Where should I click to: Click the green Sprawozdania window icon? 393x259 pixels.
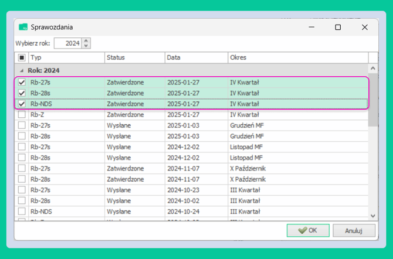(23, 27)
